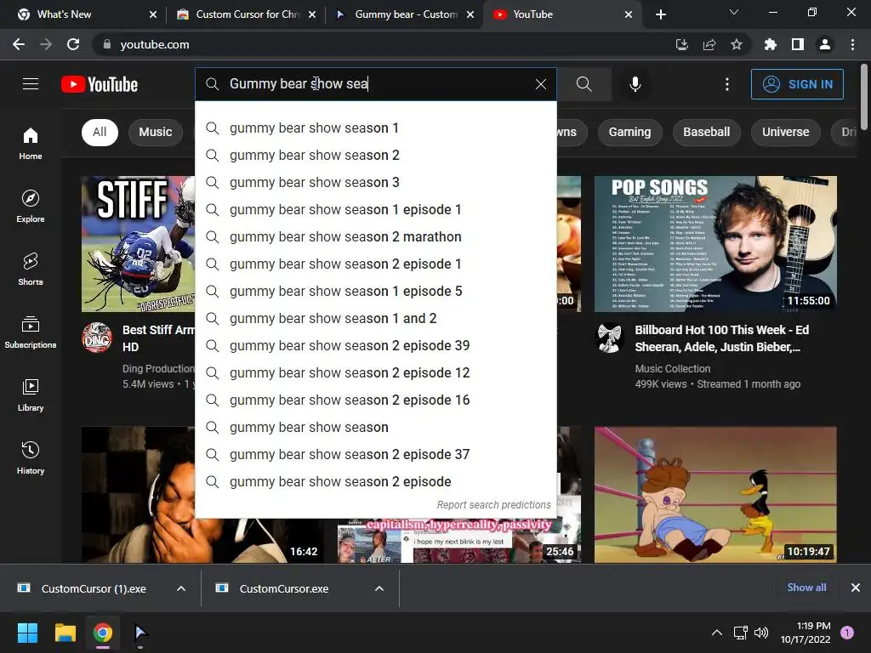Choose suggestion gummy bear show season 1

tap(375, 128)
